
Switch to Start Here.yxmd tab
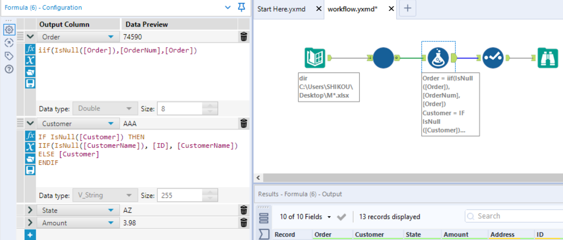[x=281, y=9]
